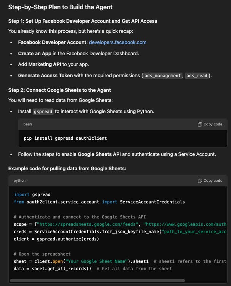Click the Step 1 Facebook Developer heading
231x286 pixels.
tap(82, 21)
